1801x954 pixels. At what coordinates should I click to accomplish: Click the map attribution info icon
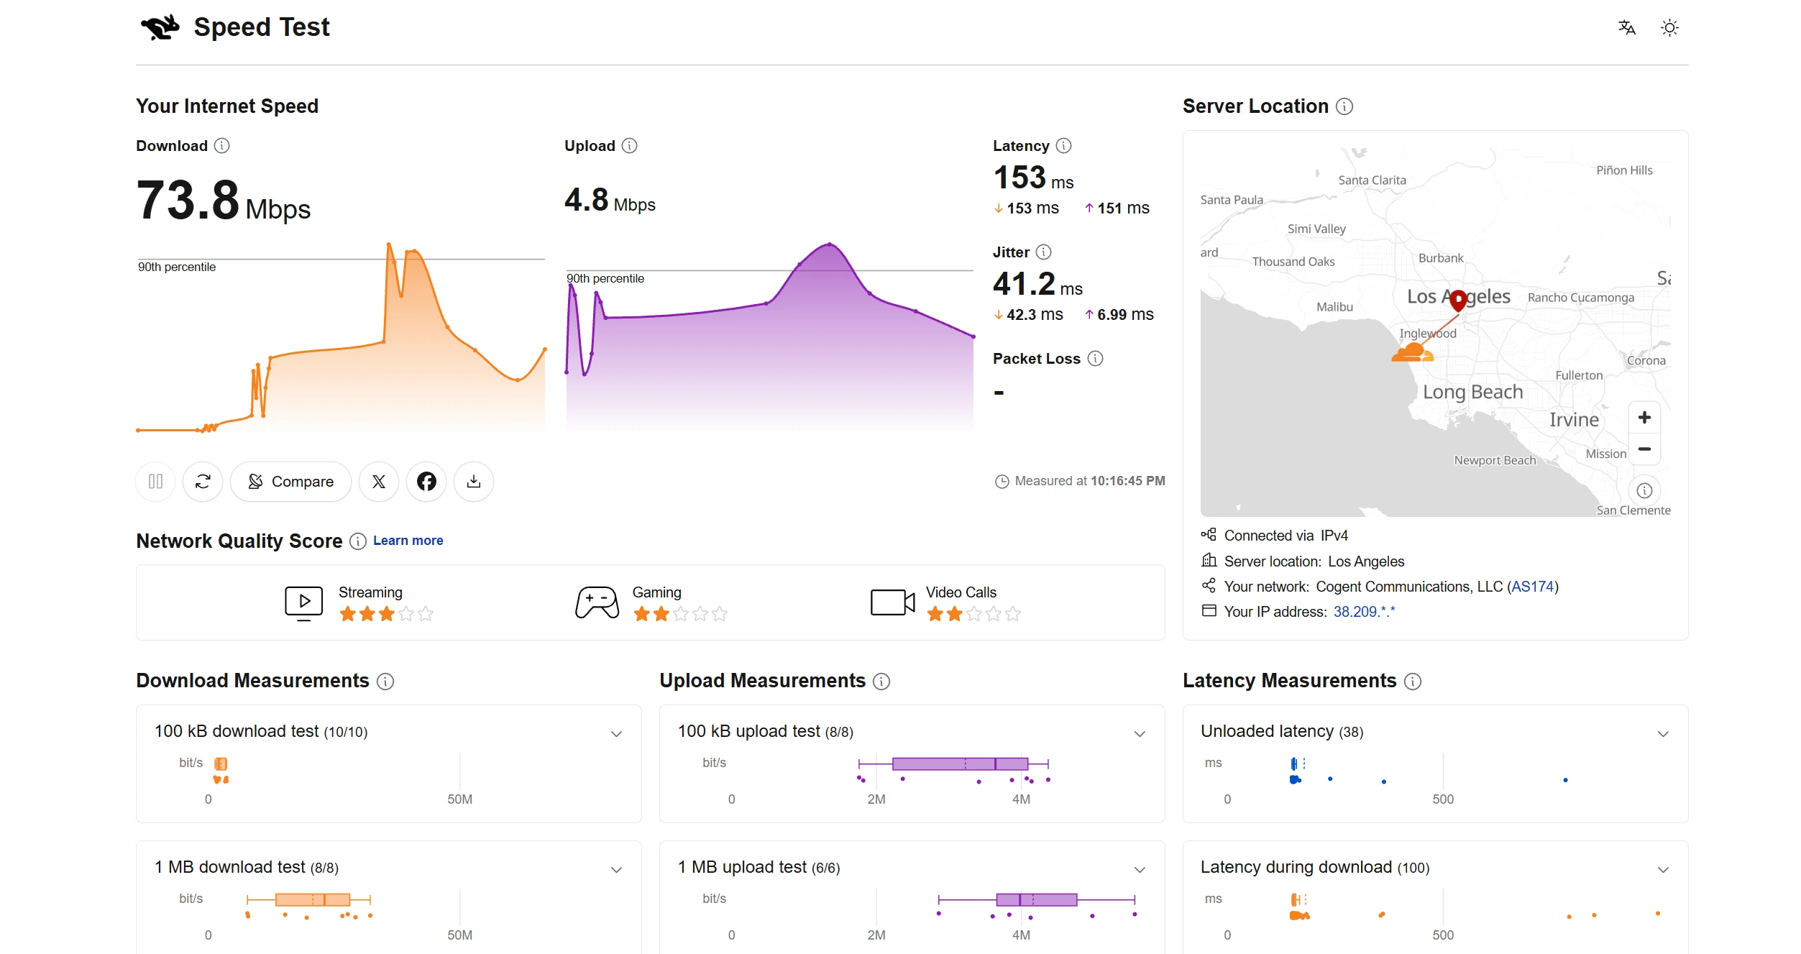click(x=1644, y=491)
